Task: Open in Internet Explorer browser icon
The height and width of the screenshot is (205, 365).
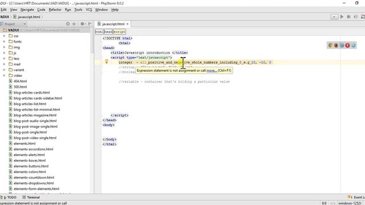Action: 354,46
